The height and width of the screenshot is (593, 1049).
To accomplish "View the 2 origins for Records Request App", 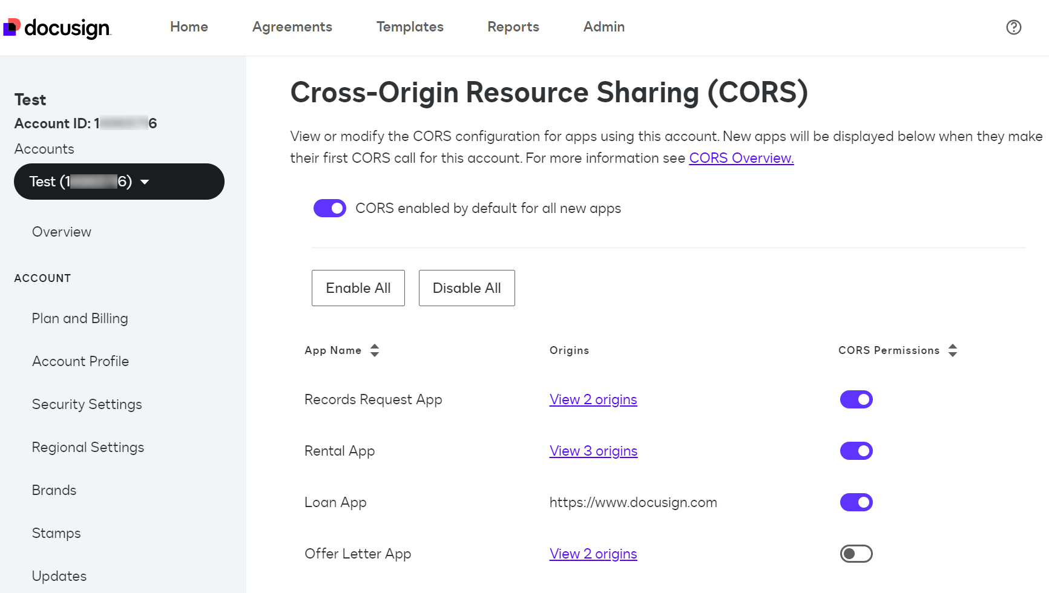I will click(593, 399).
